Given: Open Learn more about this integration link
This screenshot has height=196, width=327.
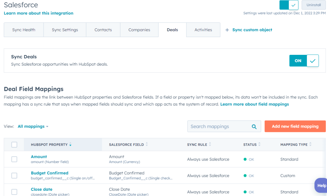Looking at the screenshot, I should click(x=39, y=13).
